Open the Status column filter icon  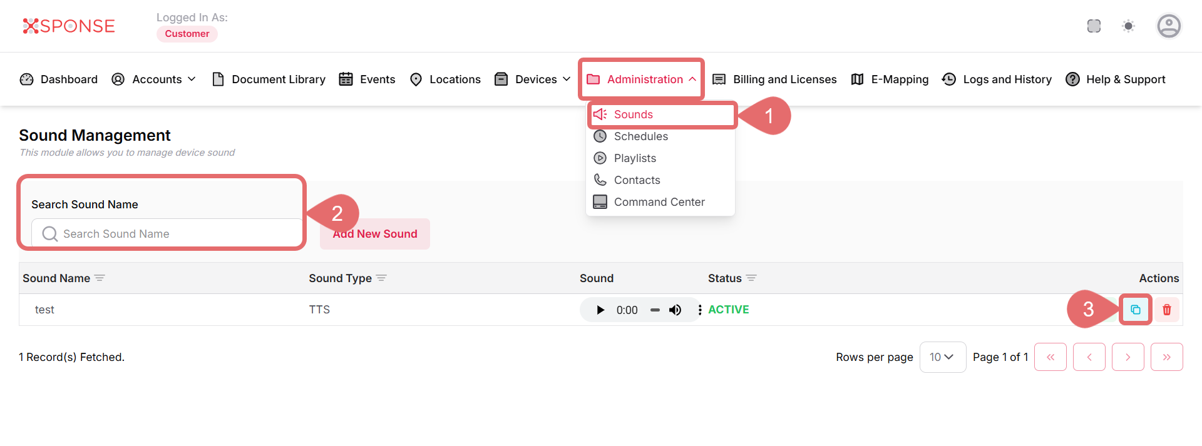click(x=751, y=278)
